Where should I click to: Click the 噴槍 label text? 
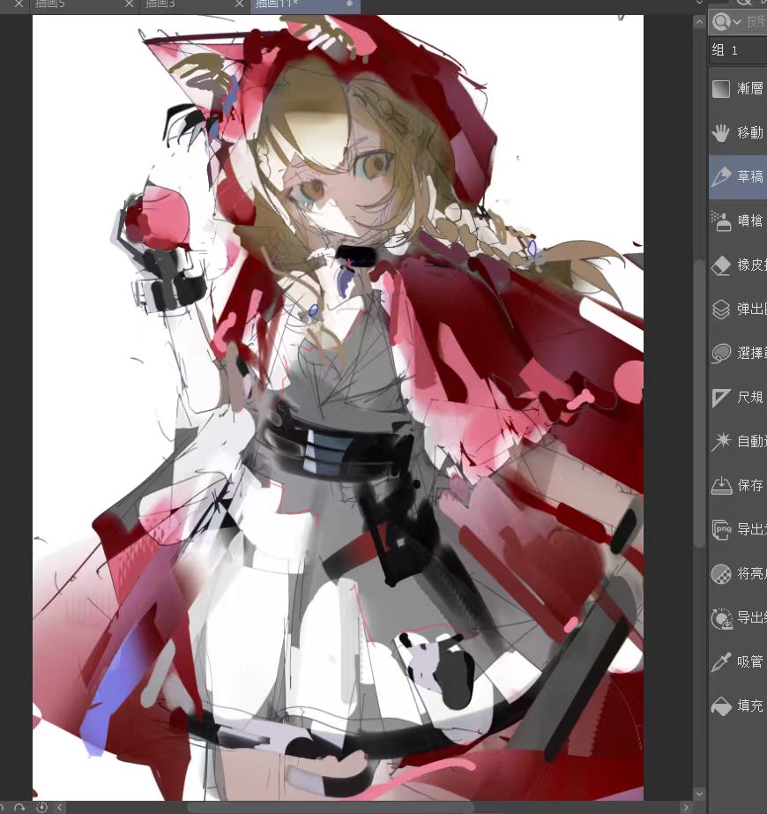750,221
